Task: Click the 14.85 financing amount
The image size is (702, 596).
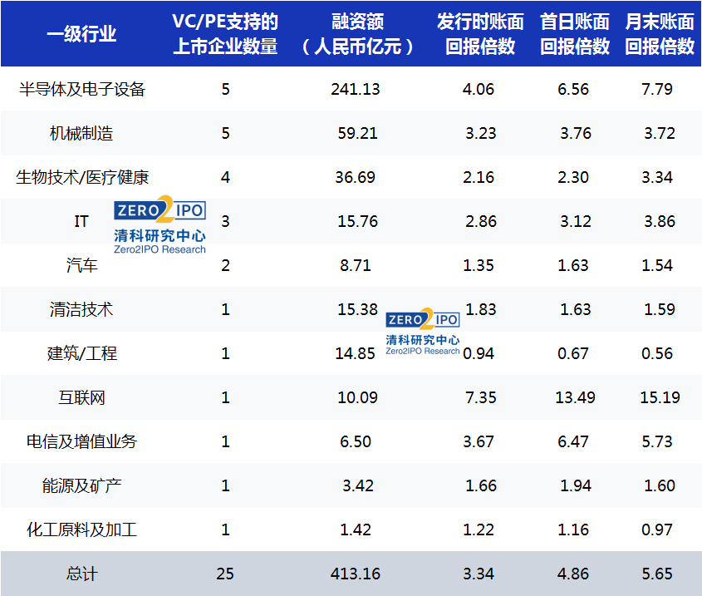Action: click(356, 353)
